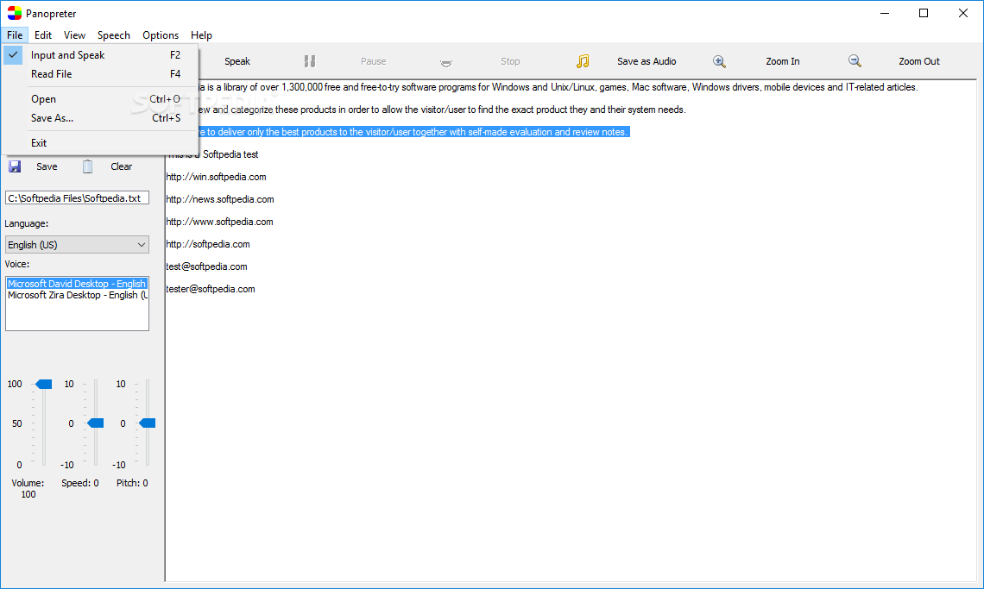Screen dimensions: 984x589
Task: Click the http://www.softpedia.com line
Action: [x=219, y=222]
